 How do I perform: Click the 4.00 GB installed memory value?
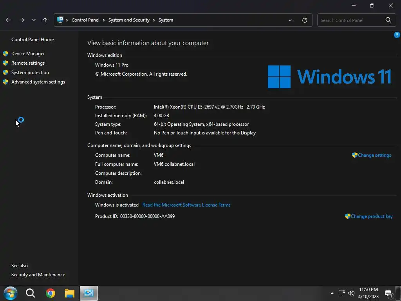(161, 116)
